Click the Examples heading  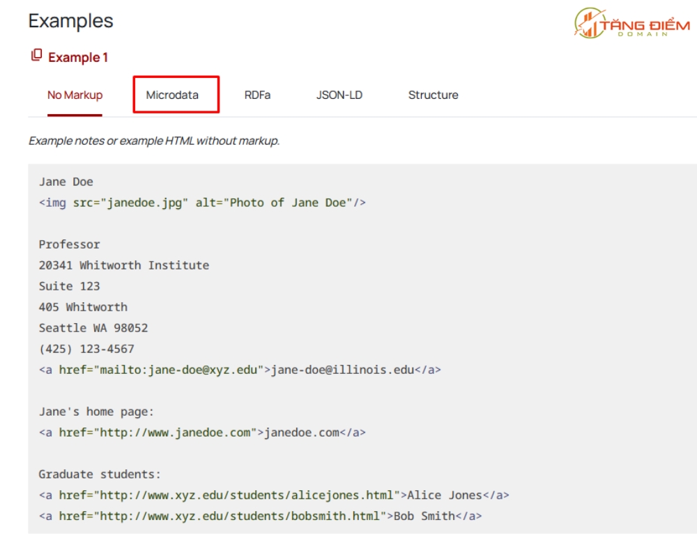[x=70, y=21]
